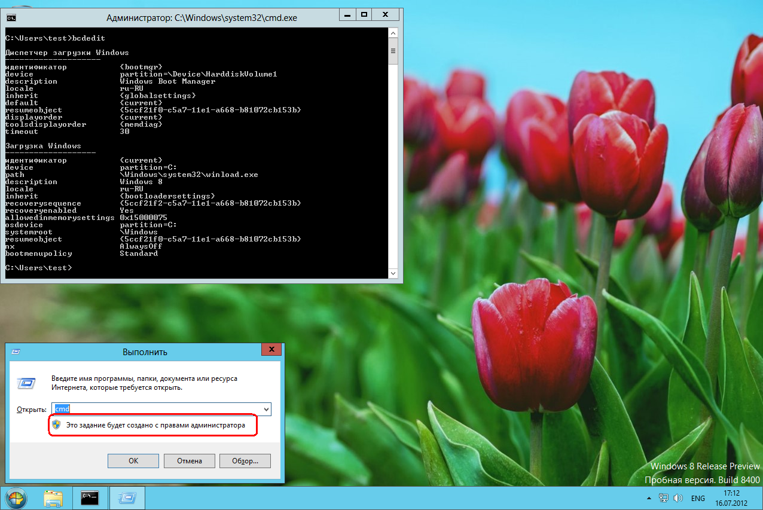763x510 pixels.
Task: Click the volume speaker tray icon
Action: tap(678, 497)
